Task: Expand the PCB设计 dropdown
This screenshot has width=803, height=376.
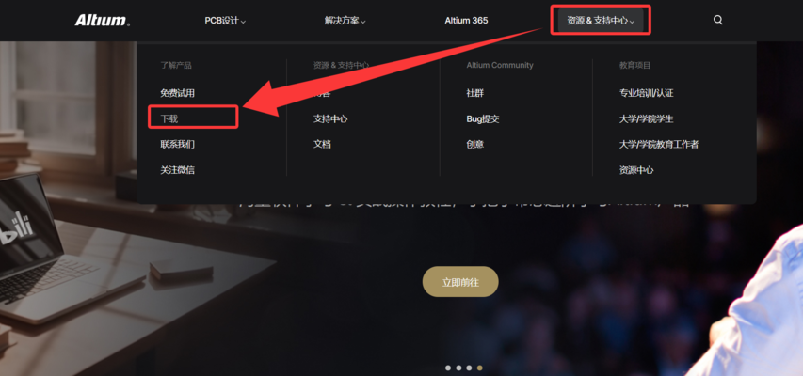Action: (225, 21)
